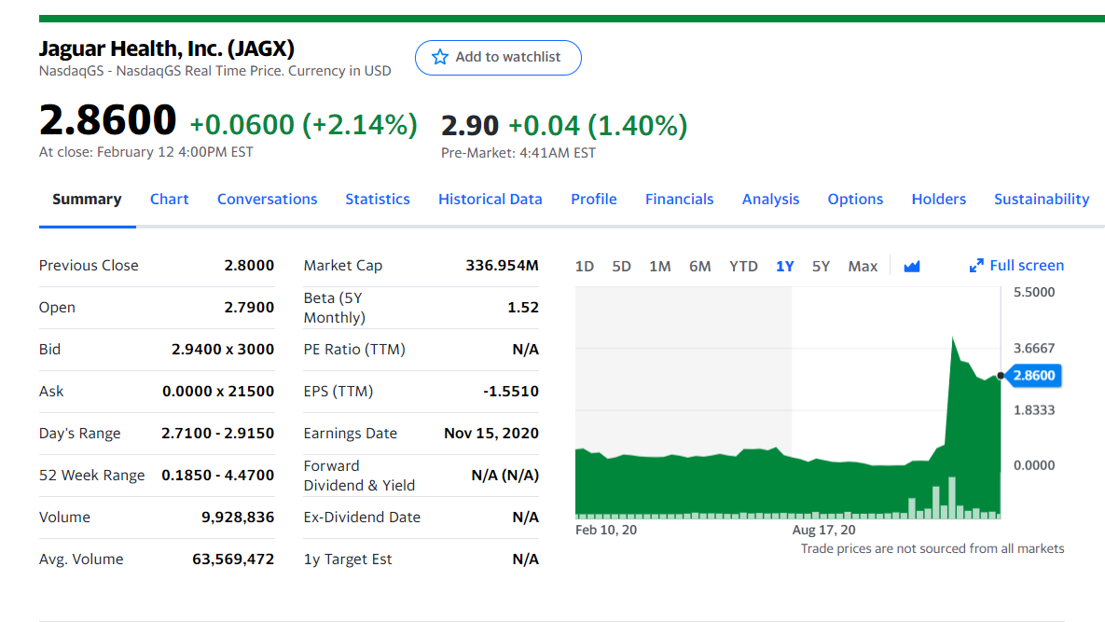Click the 2.8600 price marker on chart
This screenshot has height=622, width=1105.
pyautogui.click(x=1034, y=376)
